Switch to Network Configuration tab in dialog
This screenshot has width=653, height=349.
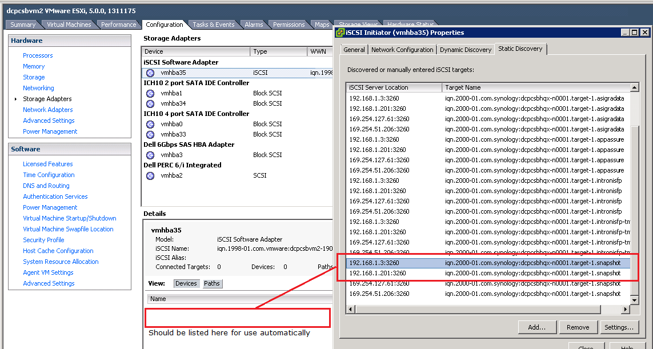(x=402, y=50)
